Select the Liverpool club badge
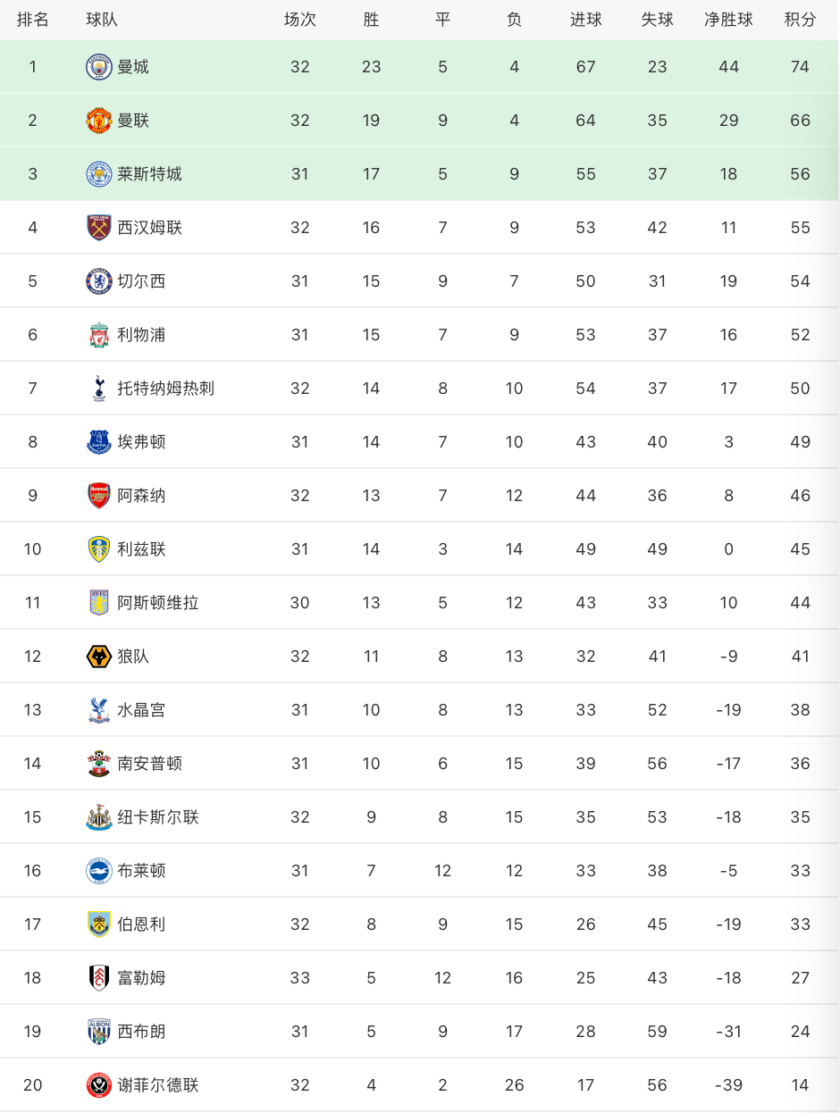 (x=99, y=335)
